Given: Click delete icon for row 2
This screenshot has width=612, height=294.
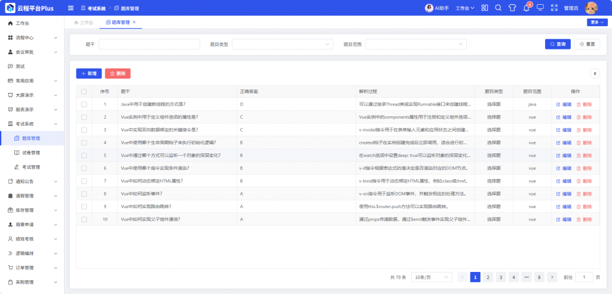Looking at the screenshot, I should (579, 117).
